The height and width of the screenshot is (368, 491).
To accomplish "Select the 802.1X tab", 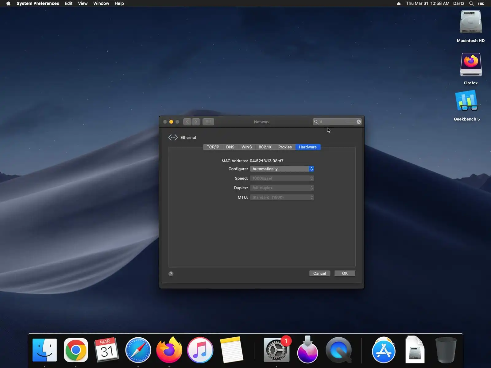I will point(265,147).
